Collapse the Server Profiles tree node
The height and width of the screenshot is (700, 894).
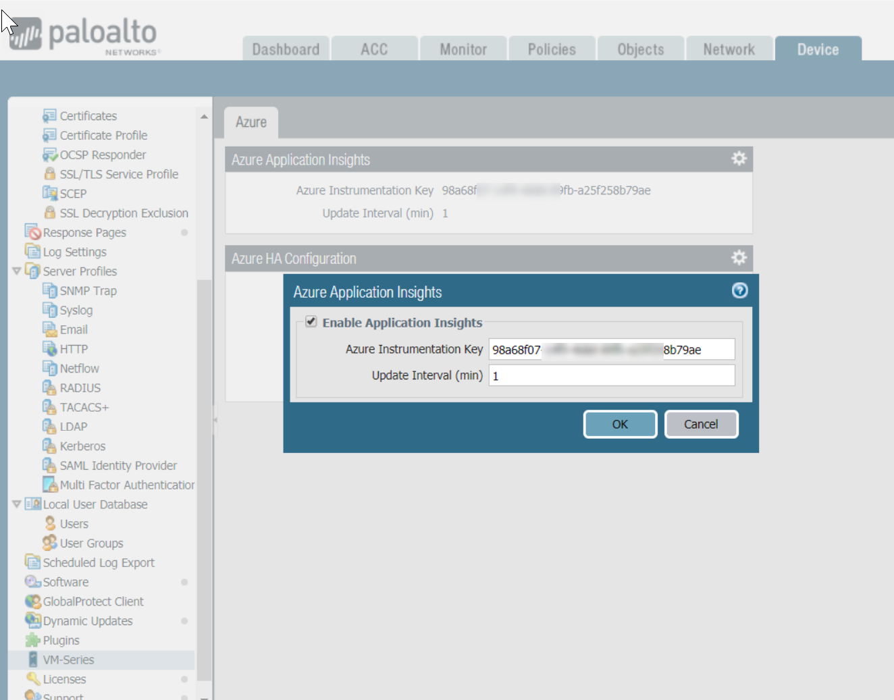[x=16, y=271]
